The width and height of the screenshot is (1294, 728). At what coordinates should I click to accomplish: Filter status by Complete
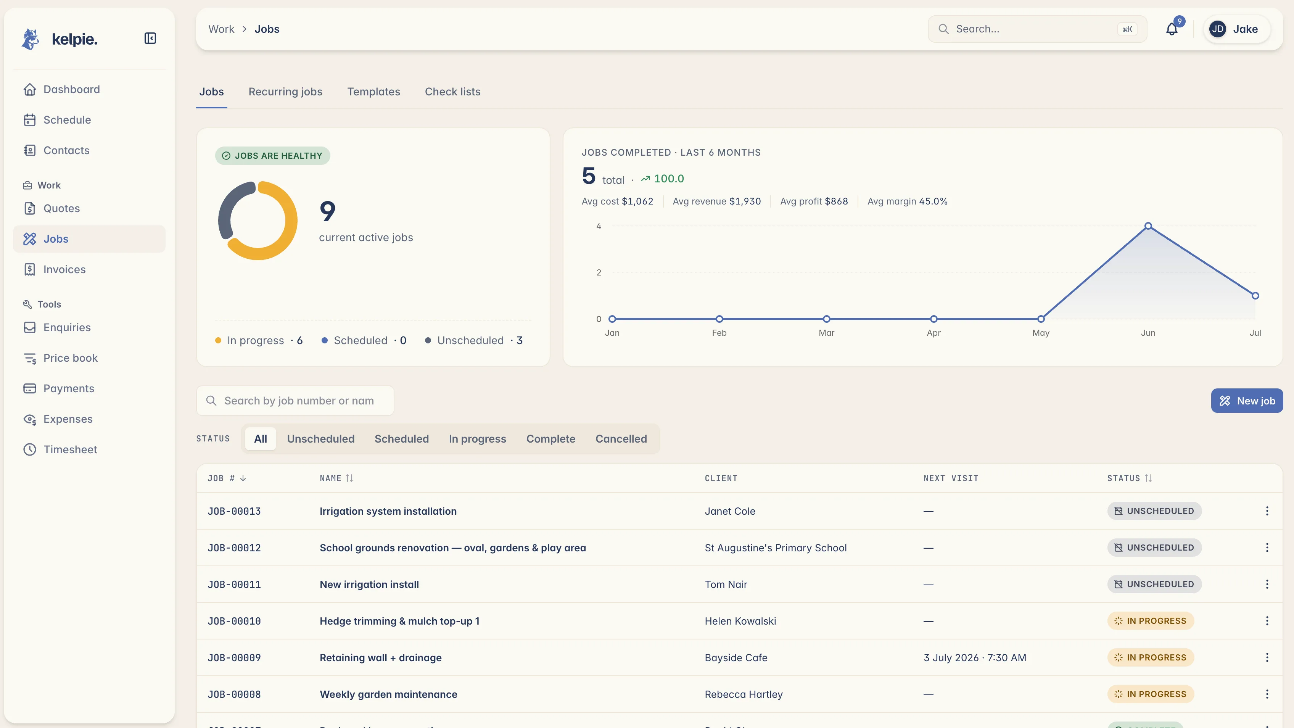click(551, 439)
